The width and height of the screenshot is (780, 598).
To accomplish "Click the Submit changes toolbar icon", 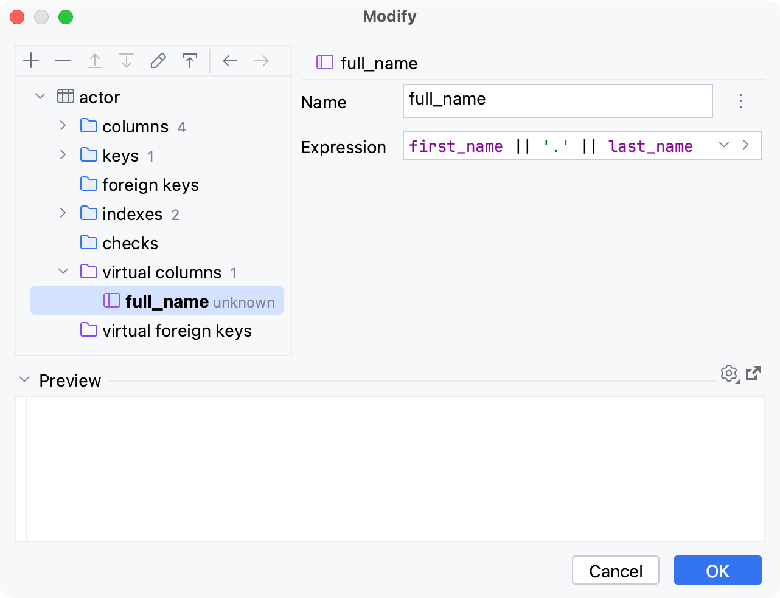I will (190, 60).
